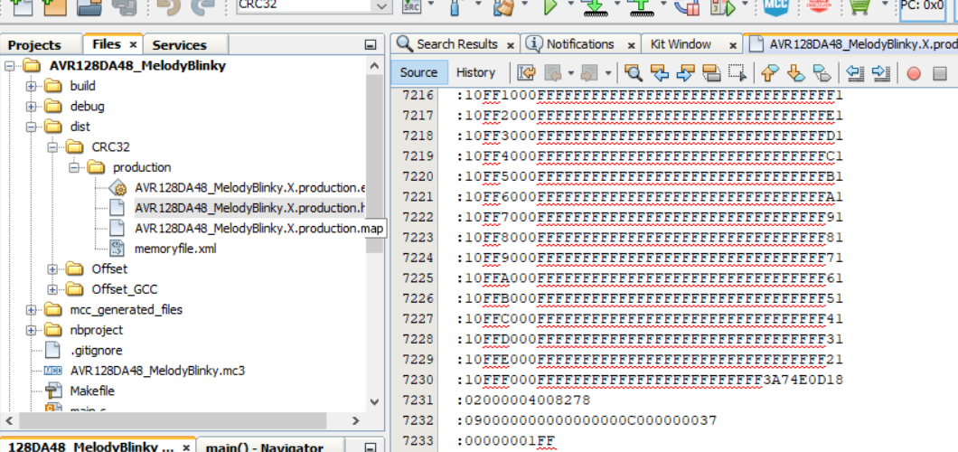Click the Previous Bookmark icon
958x452 pixels.
[770, 73]
